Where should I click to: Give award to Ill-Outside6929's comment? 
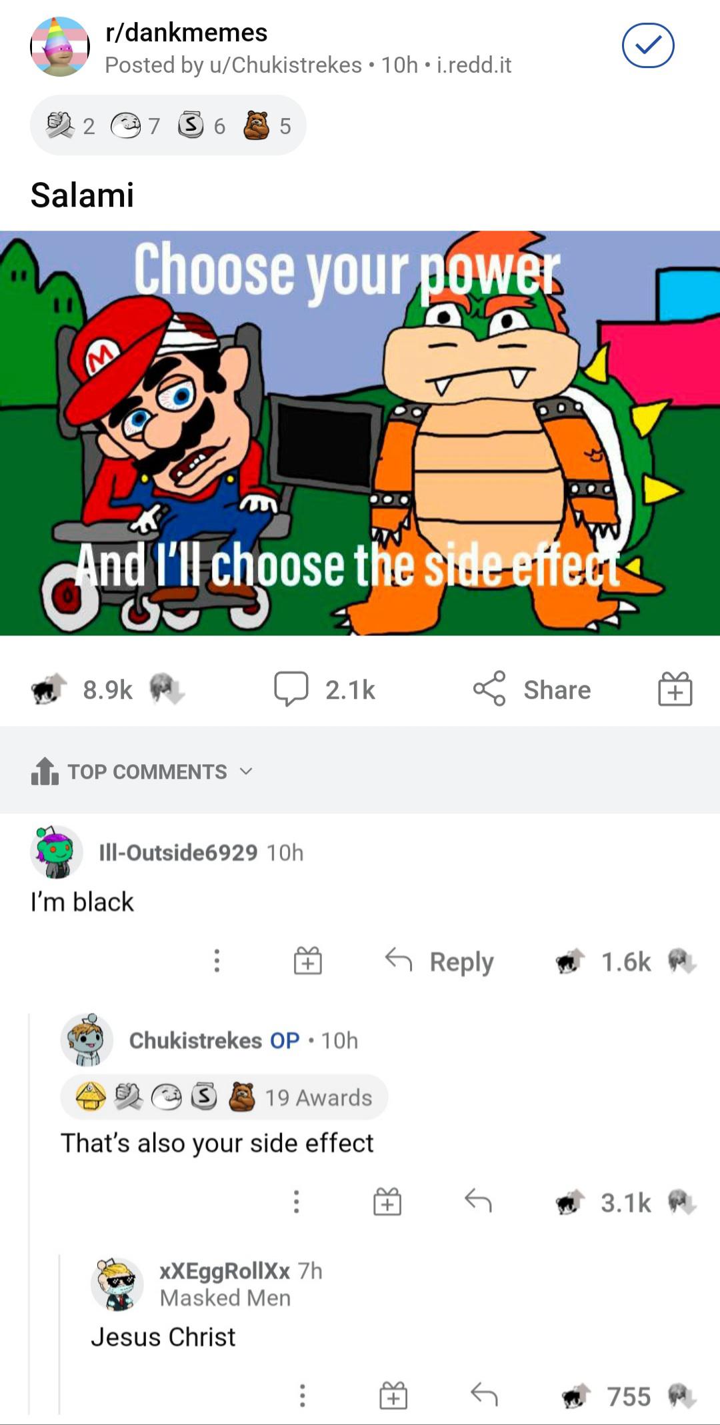(x=308, y=962)
